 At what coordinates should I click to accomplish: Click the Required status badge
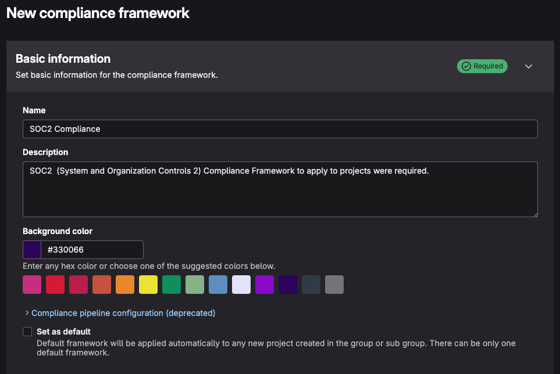click(482, 66)
